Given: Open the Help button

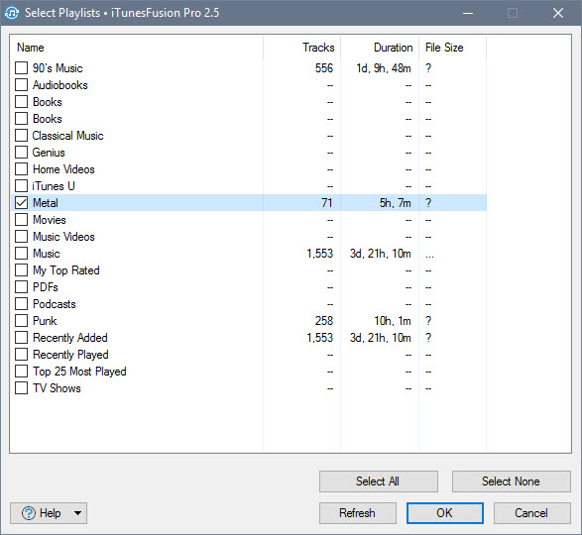Looking at the screenshot, I should [x=49, y=513].
